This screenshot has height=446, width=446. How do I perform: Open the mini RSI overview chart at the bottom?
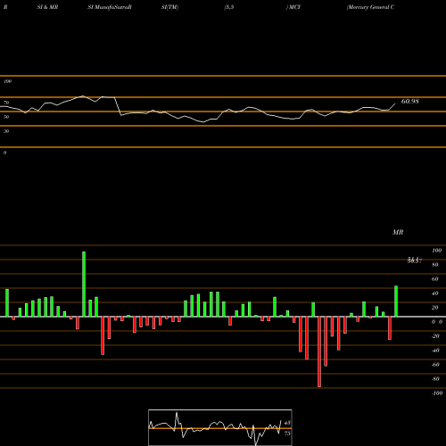click(220, 427)
